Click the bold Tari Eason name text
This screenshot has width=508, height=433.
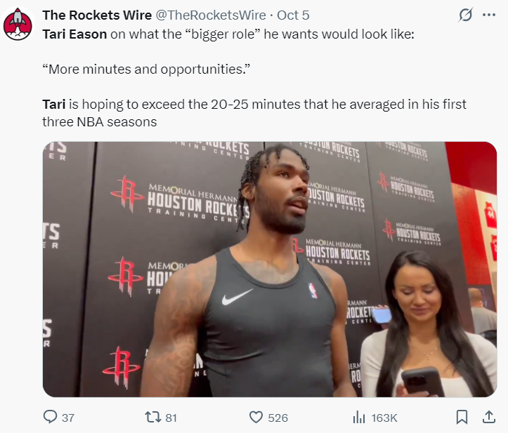[74, 34]
